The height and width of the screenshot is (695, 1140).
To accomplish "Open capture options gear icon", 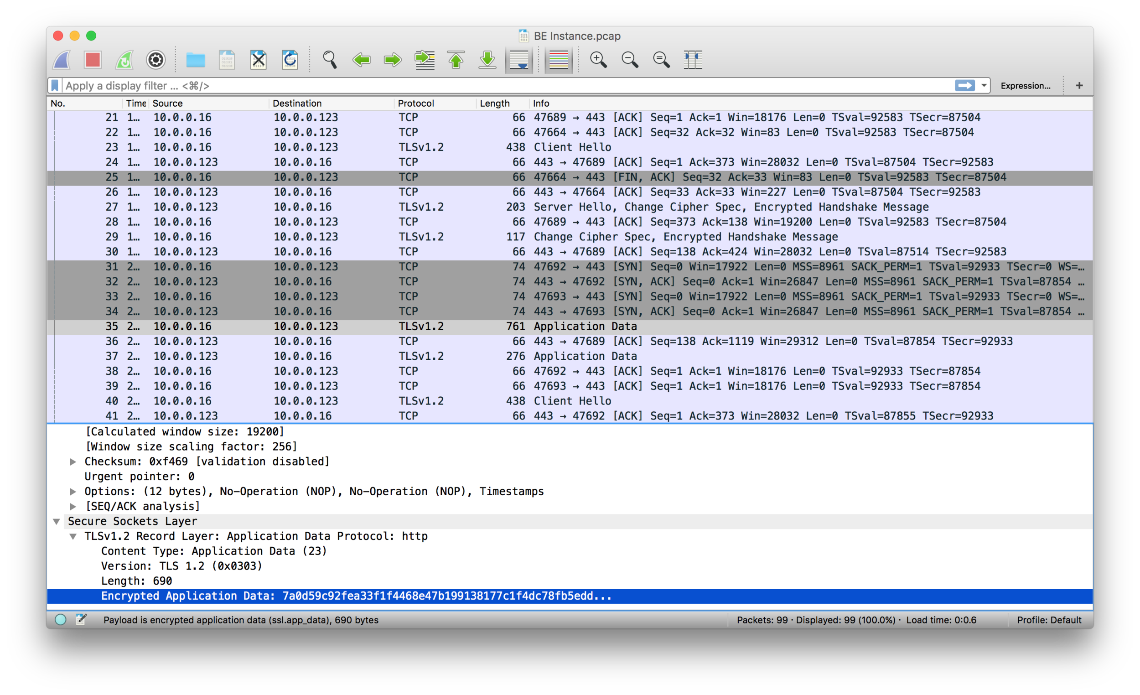I will 155,60.
